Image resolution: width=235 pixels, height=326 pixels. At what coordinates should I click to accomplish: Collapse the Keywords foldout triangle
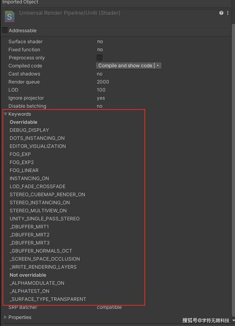[x=5, y=114]
